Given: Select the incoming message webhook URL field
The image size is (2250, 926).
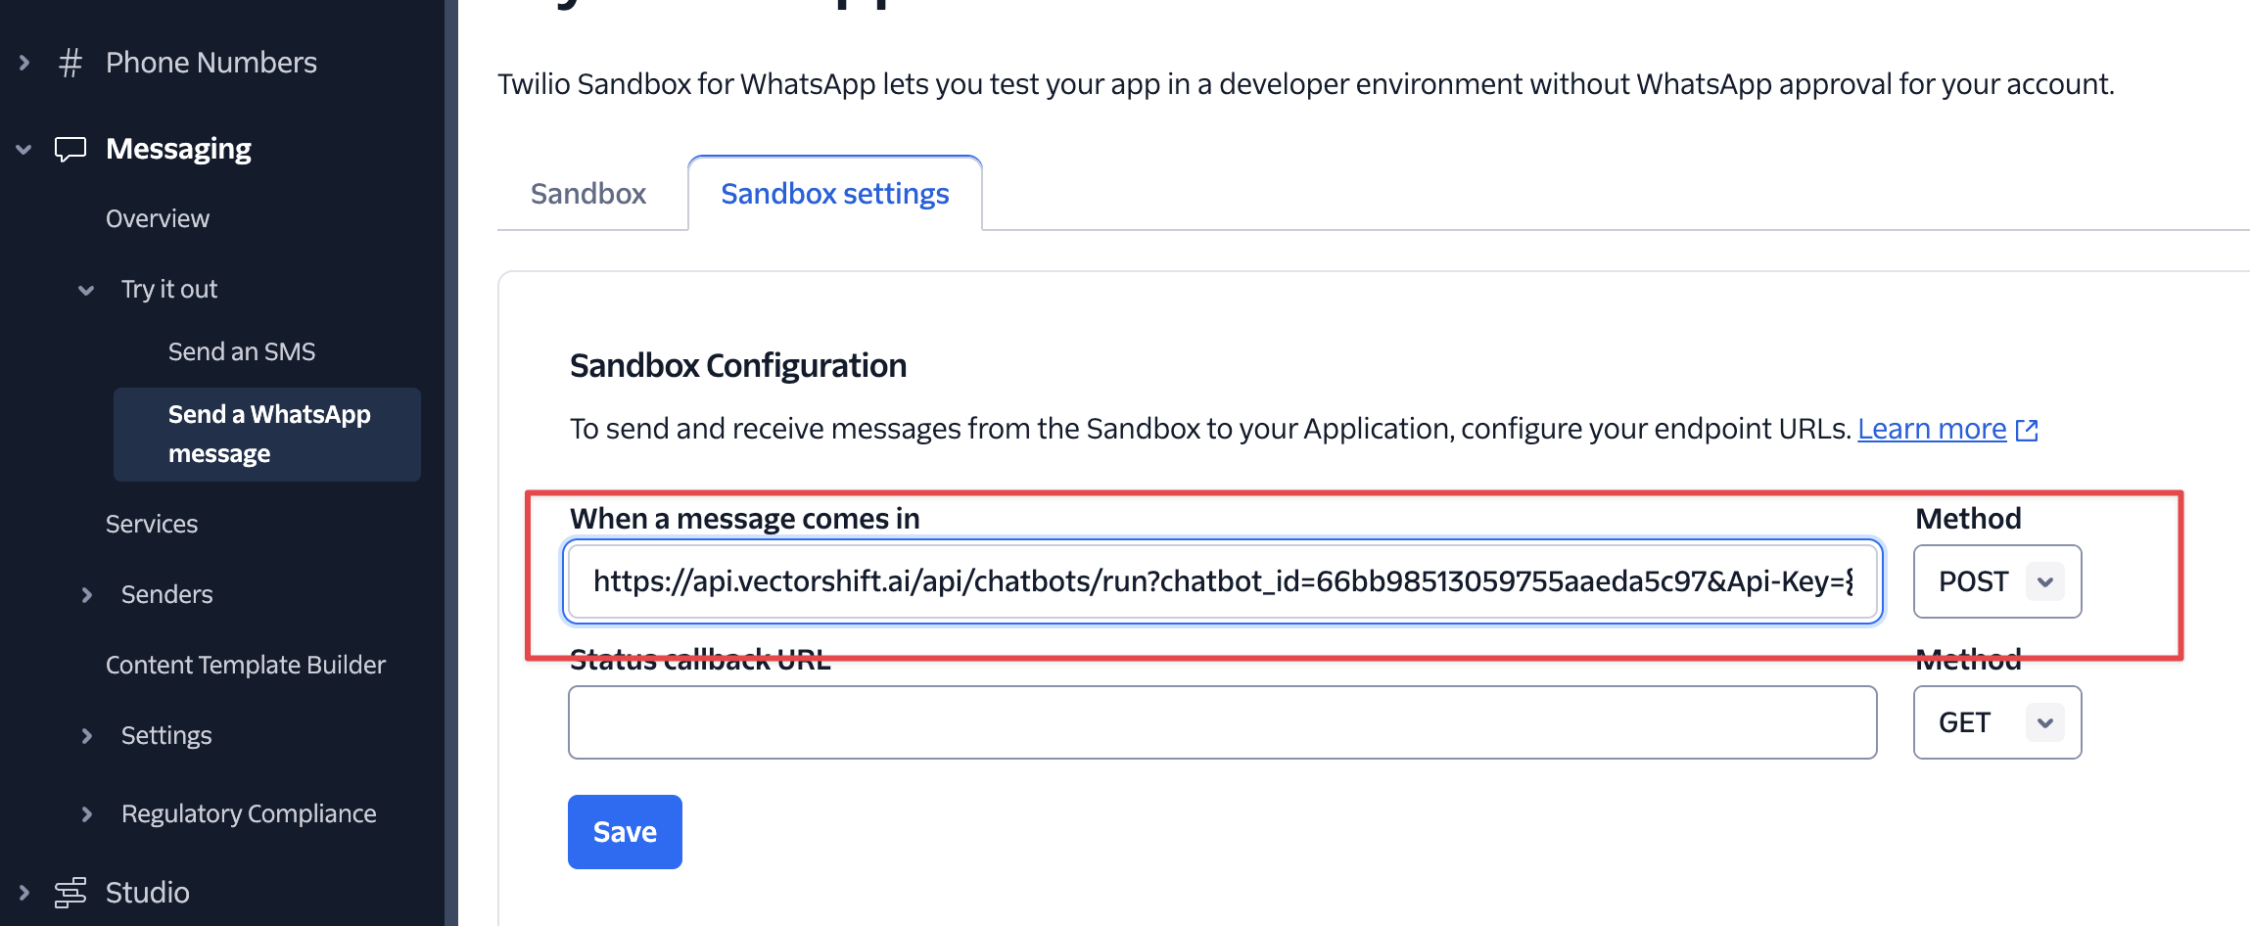Looking at the screenshot, I should click(1222, 581).
